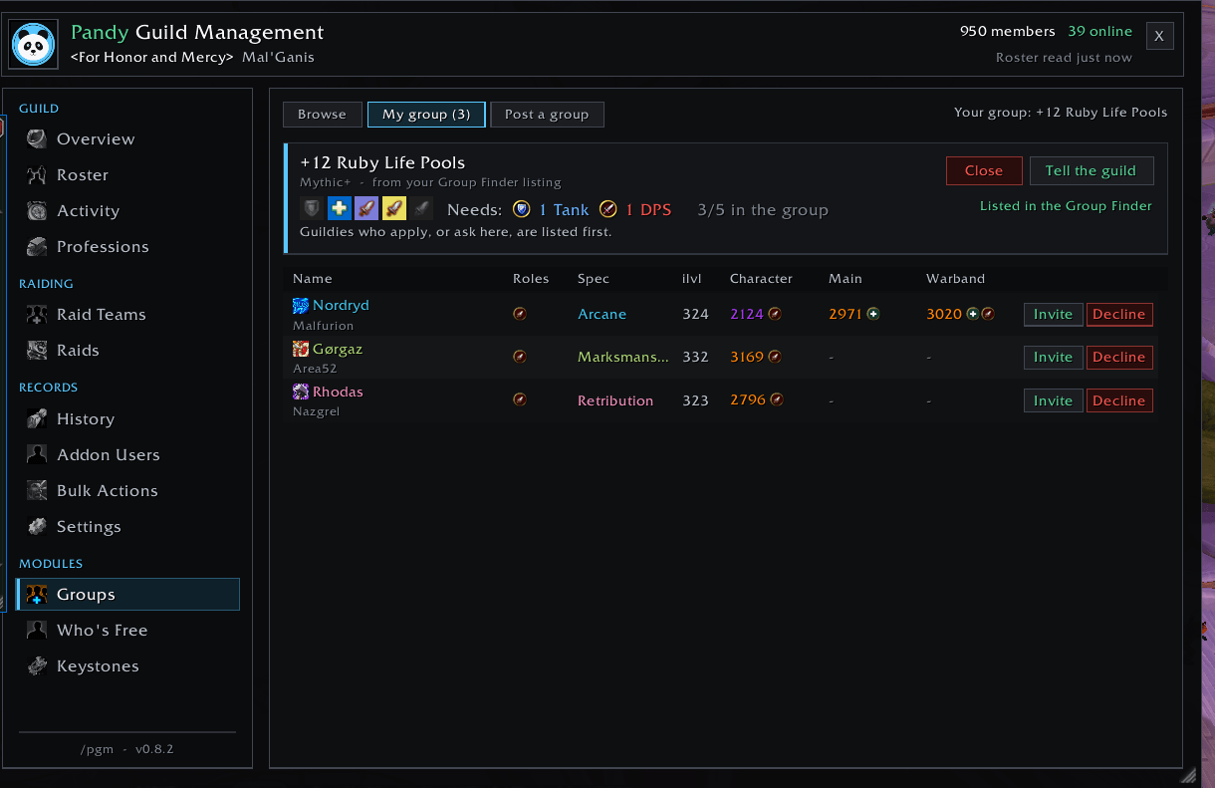Select the My group (3) tab
The image size is (1215, 788).
click(x=426, y=115)
